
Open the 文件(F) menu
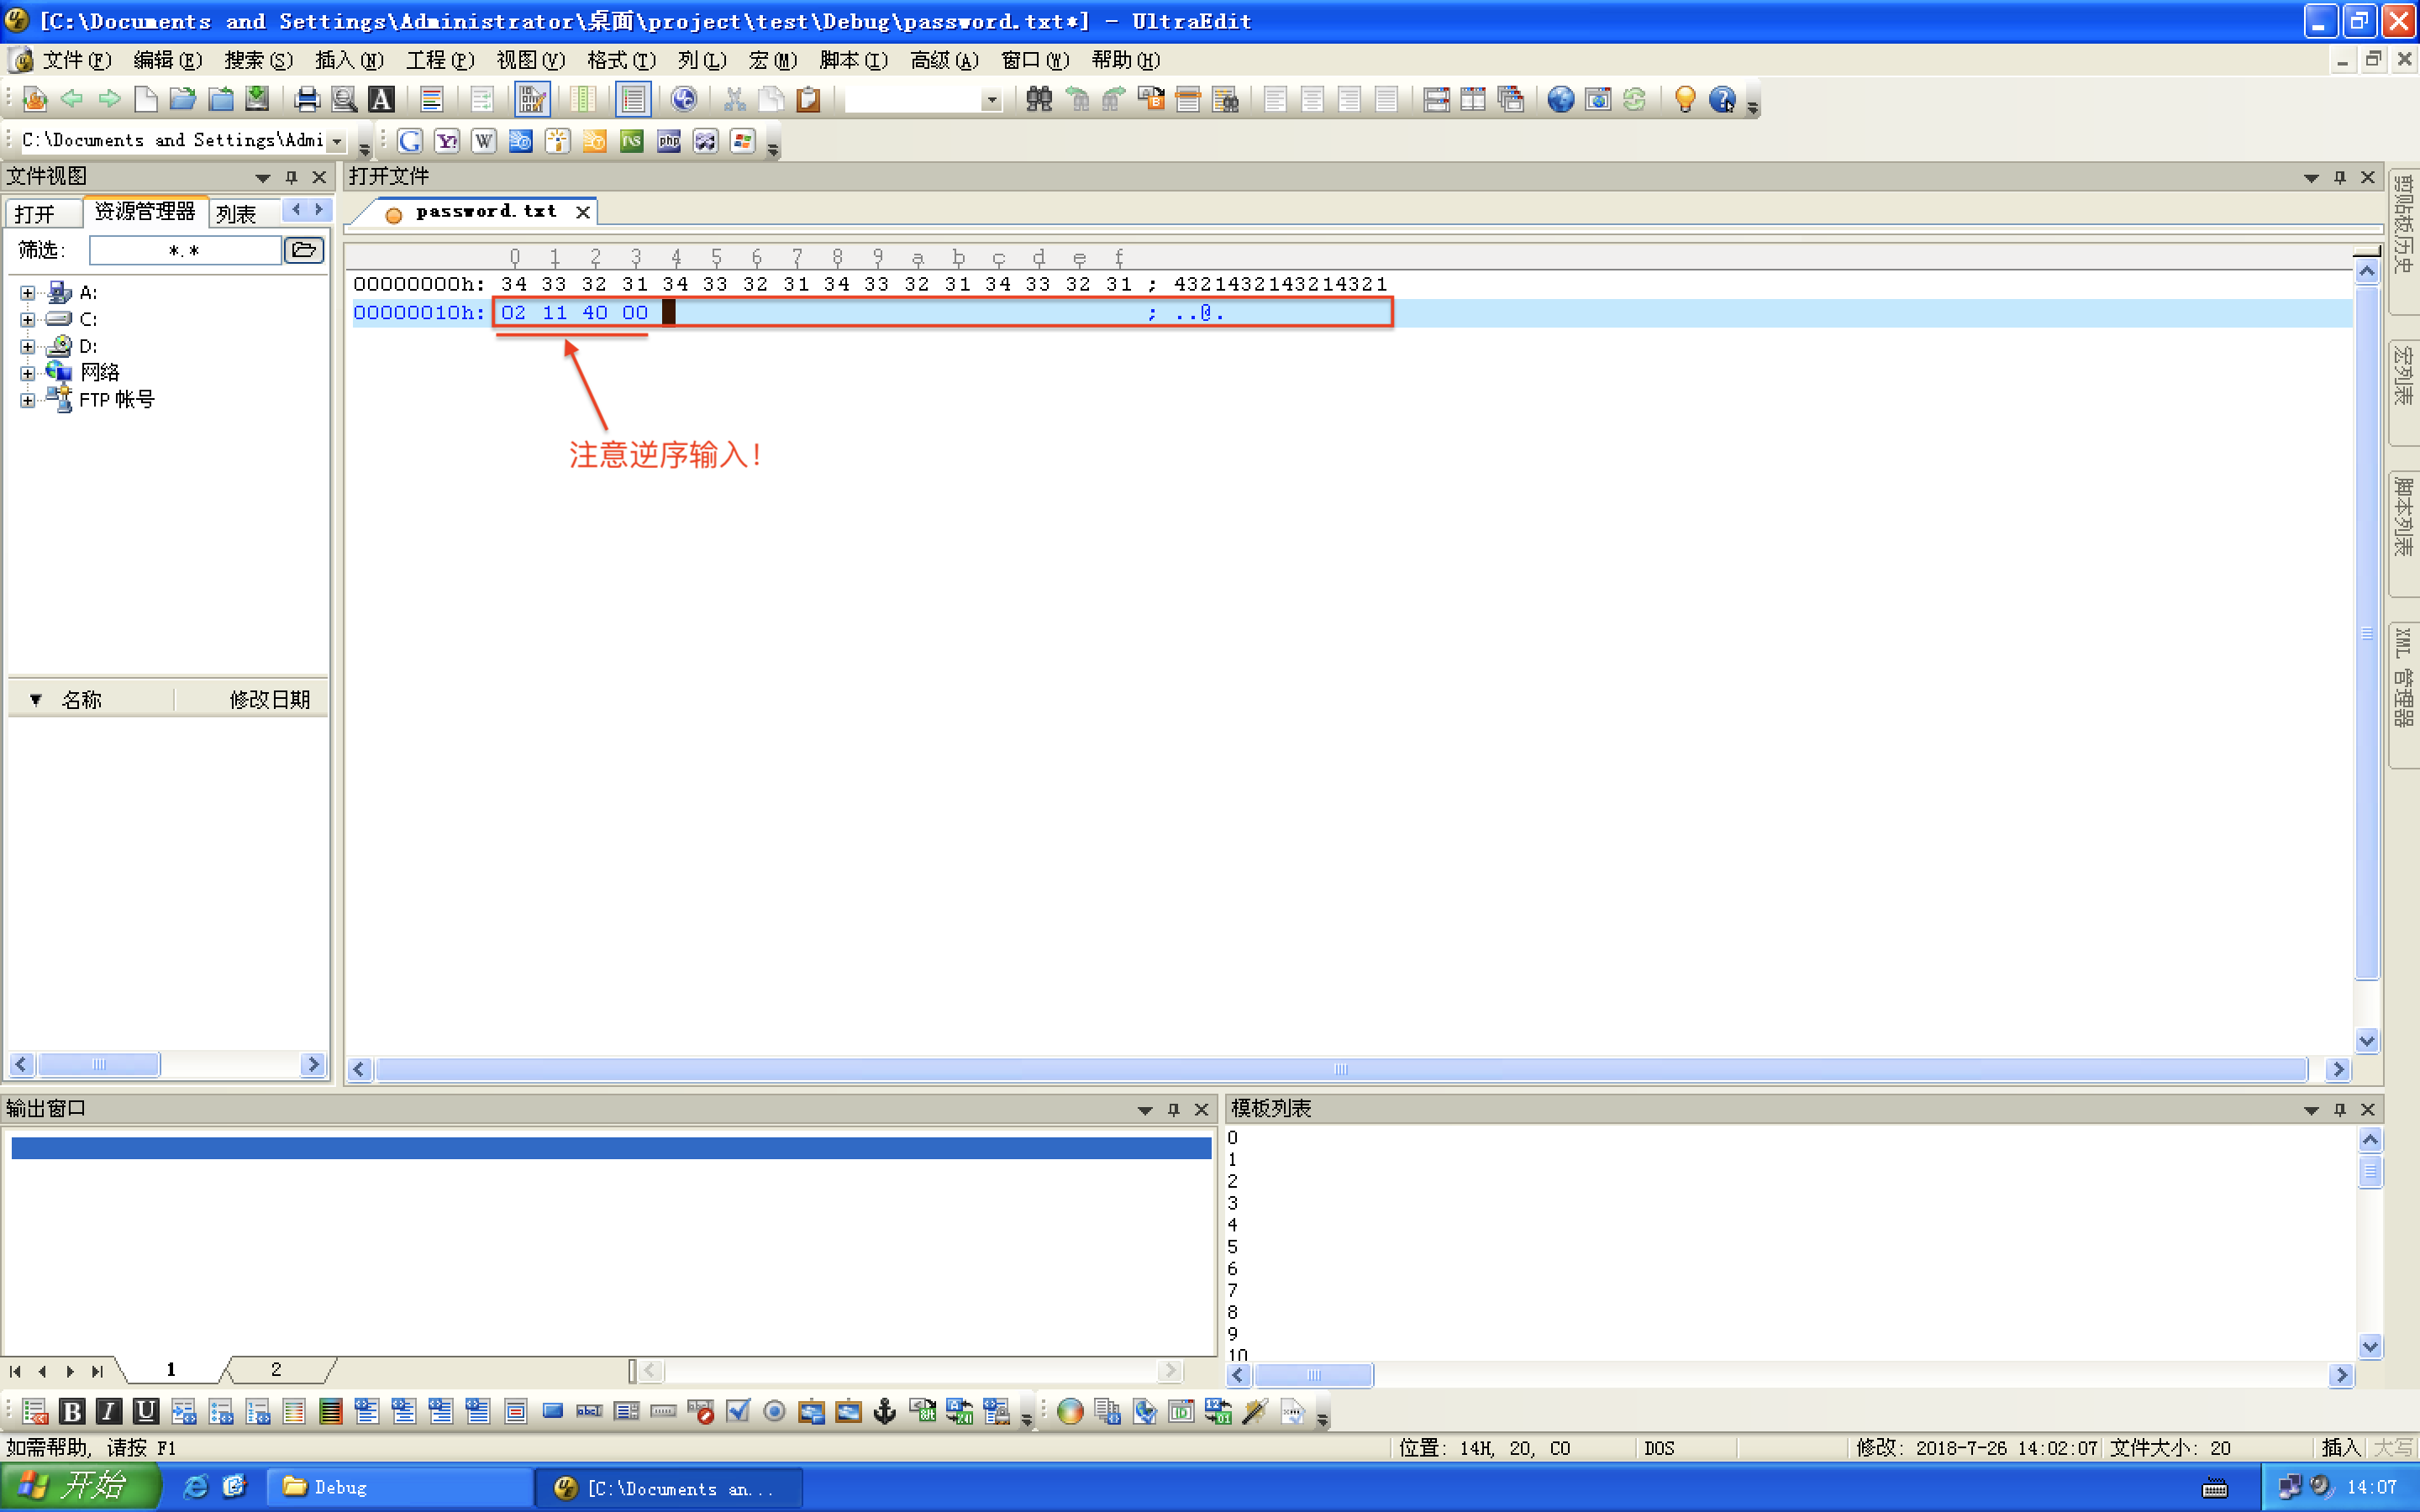pyautogui.click(x=77, y=60)
